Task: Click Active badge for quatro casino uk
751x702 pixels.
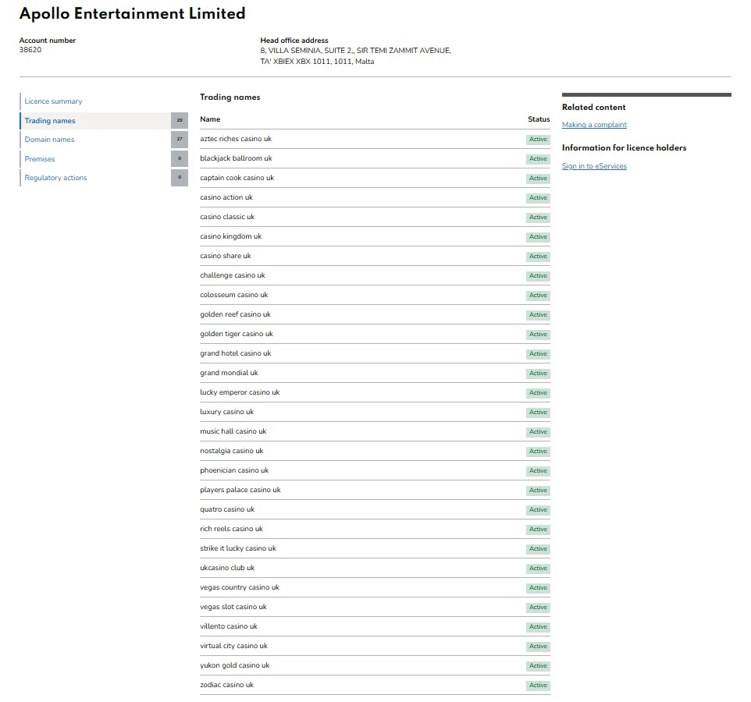Action: pyautogui.click(x=539, y=510)
